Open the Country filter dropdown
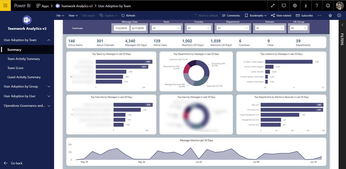Screen dimensions: 346x169 (x=199, y=28)
